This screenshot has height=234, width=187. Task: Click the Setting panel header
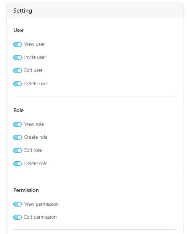pyautogui.click(x=95, y=11)
